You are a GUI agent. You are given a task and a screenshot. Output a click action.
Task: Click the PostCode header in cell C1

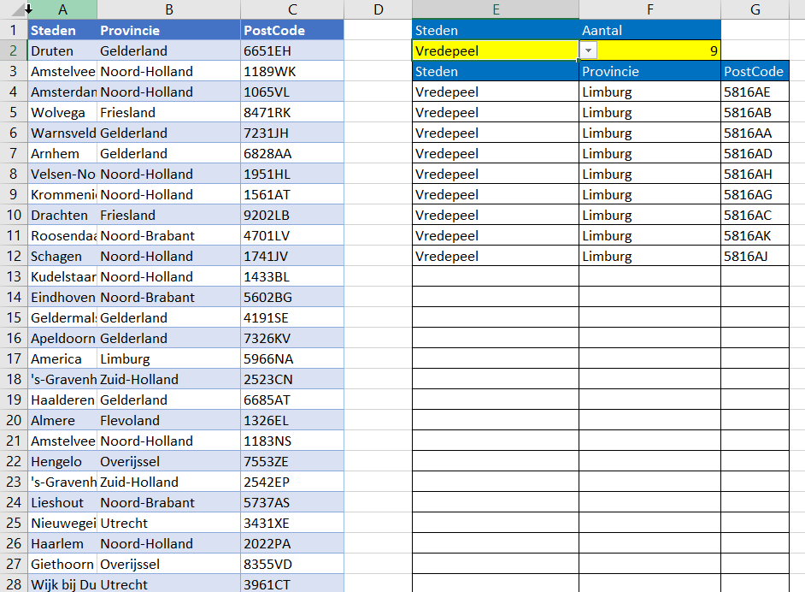coord(292,30)
